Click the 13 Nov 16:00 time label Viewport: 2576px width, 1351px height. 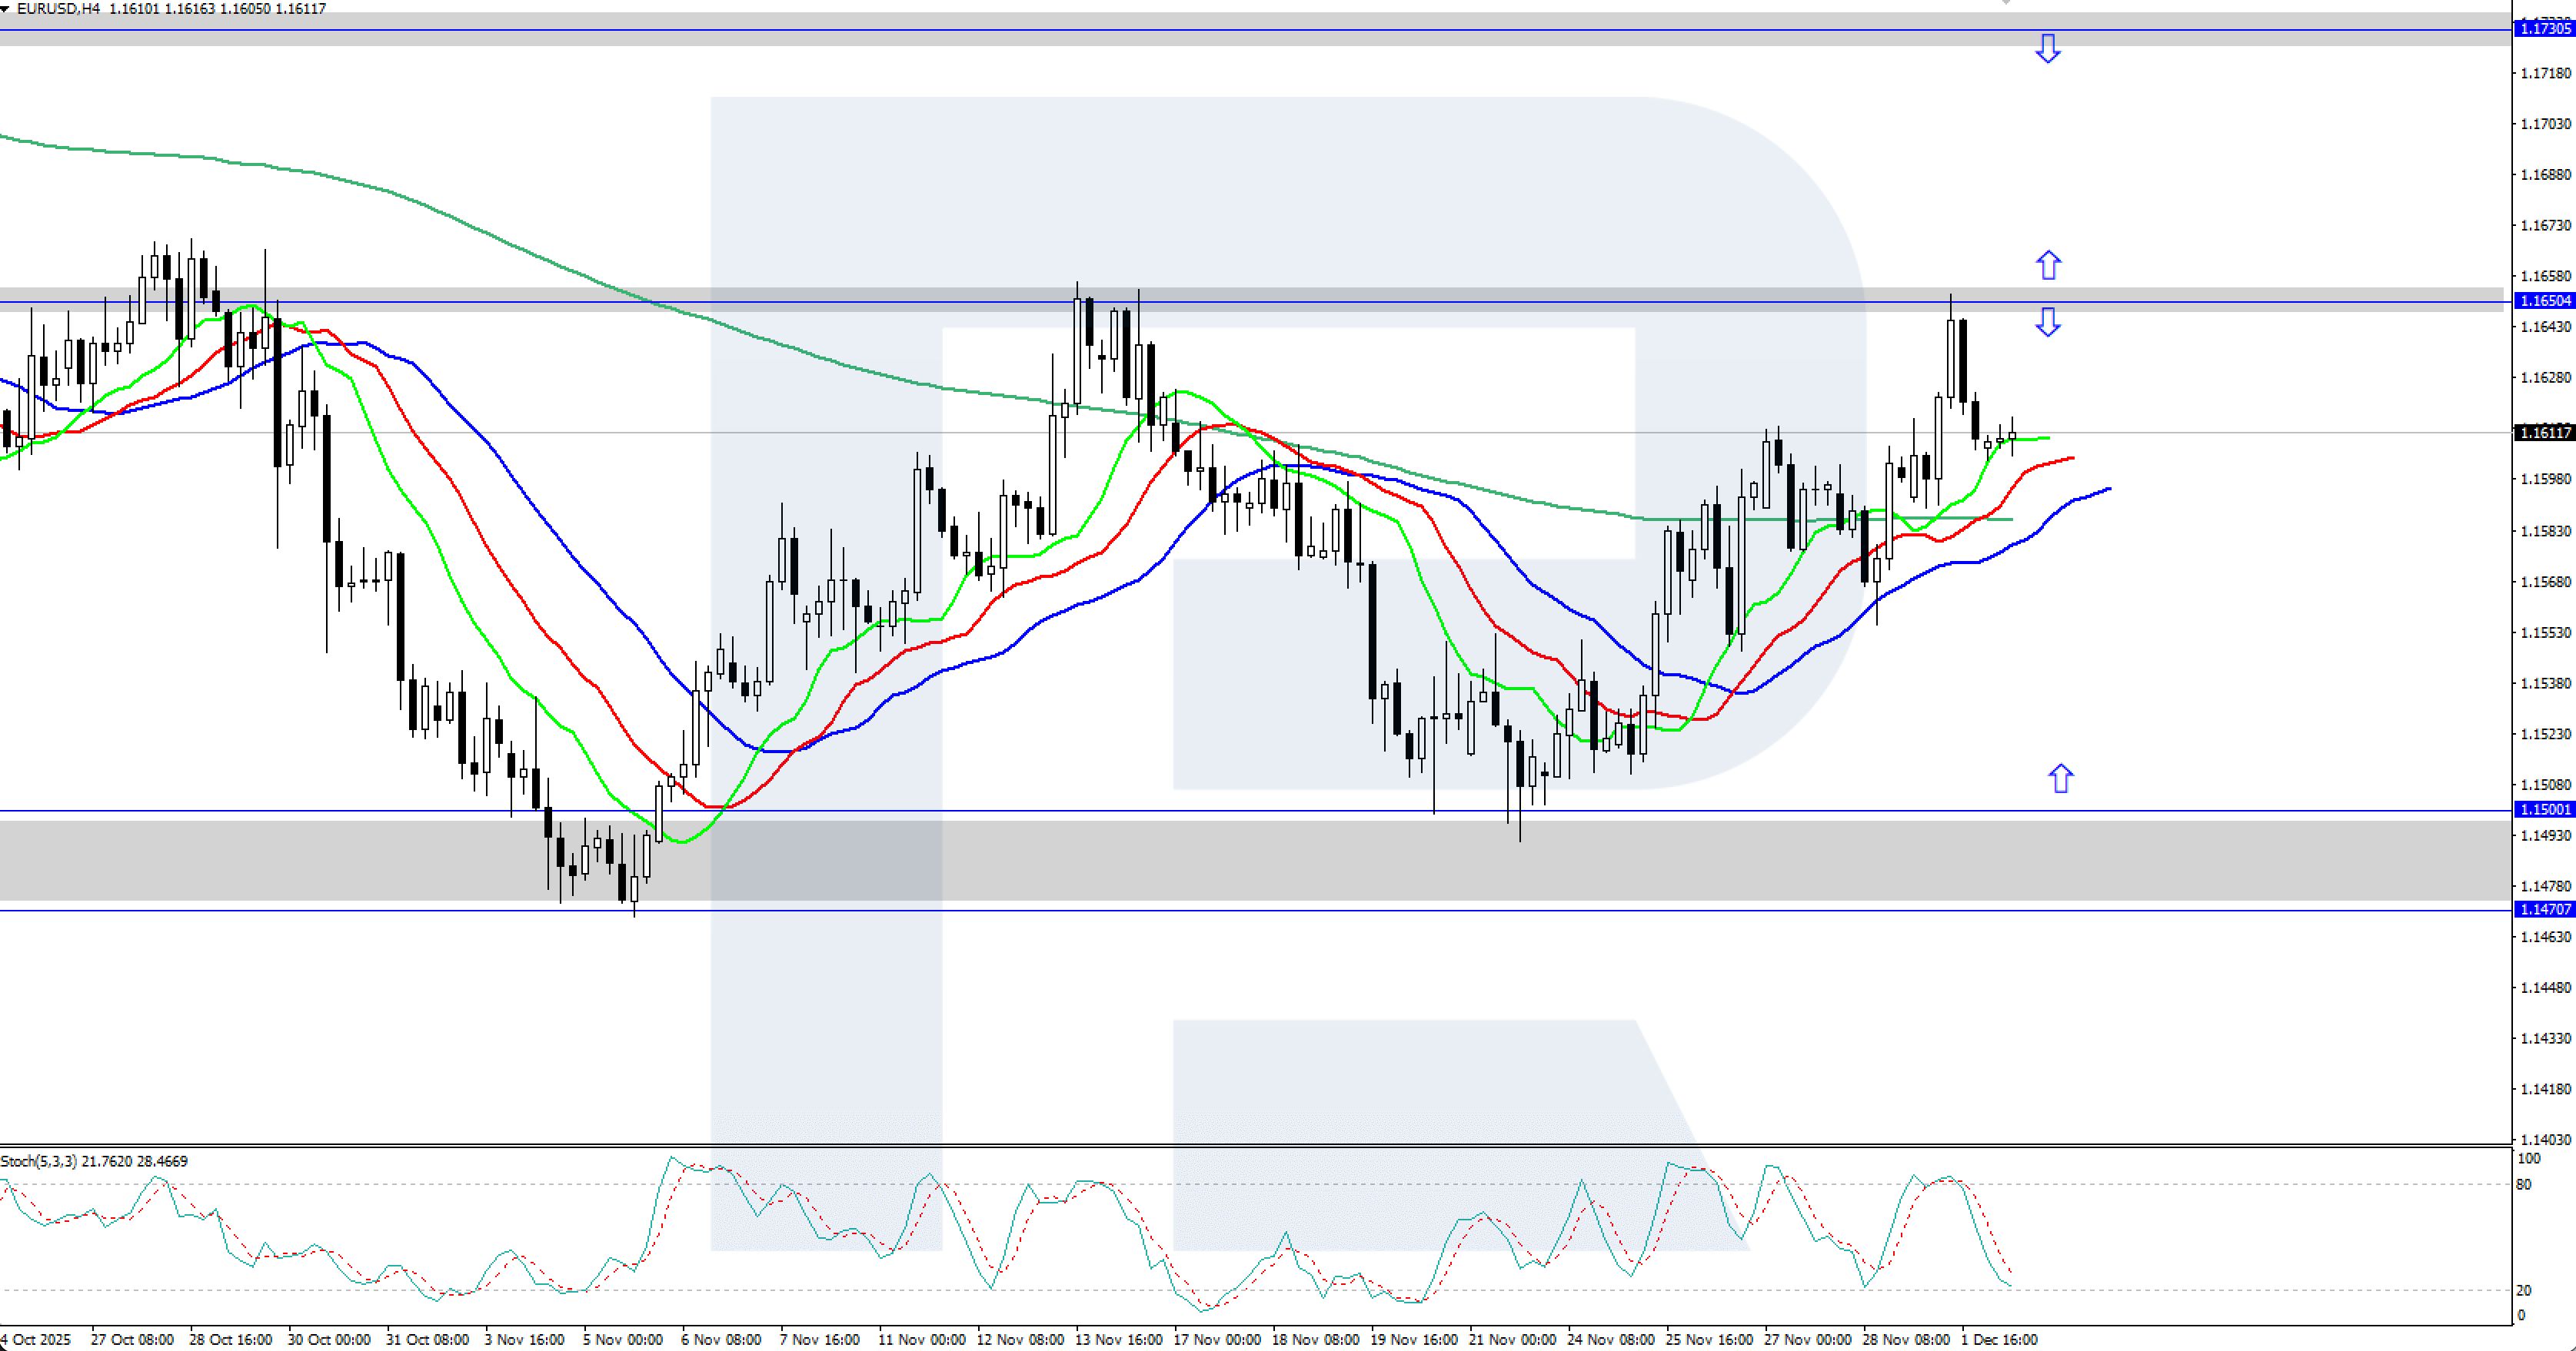coord(1118,1339)
